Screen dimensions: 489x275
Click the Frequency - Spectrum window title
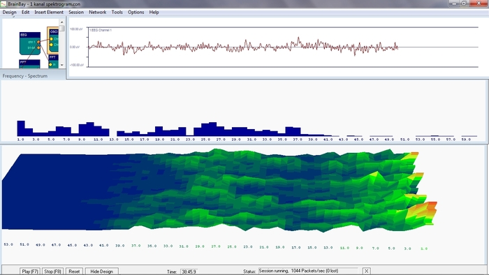[x=25, y=76]
